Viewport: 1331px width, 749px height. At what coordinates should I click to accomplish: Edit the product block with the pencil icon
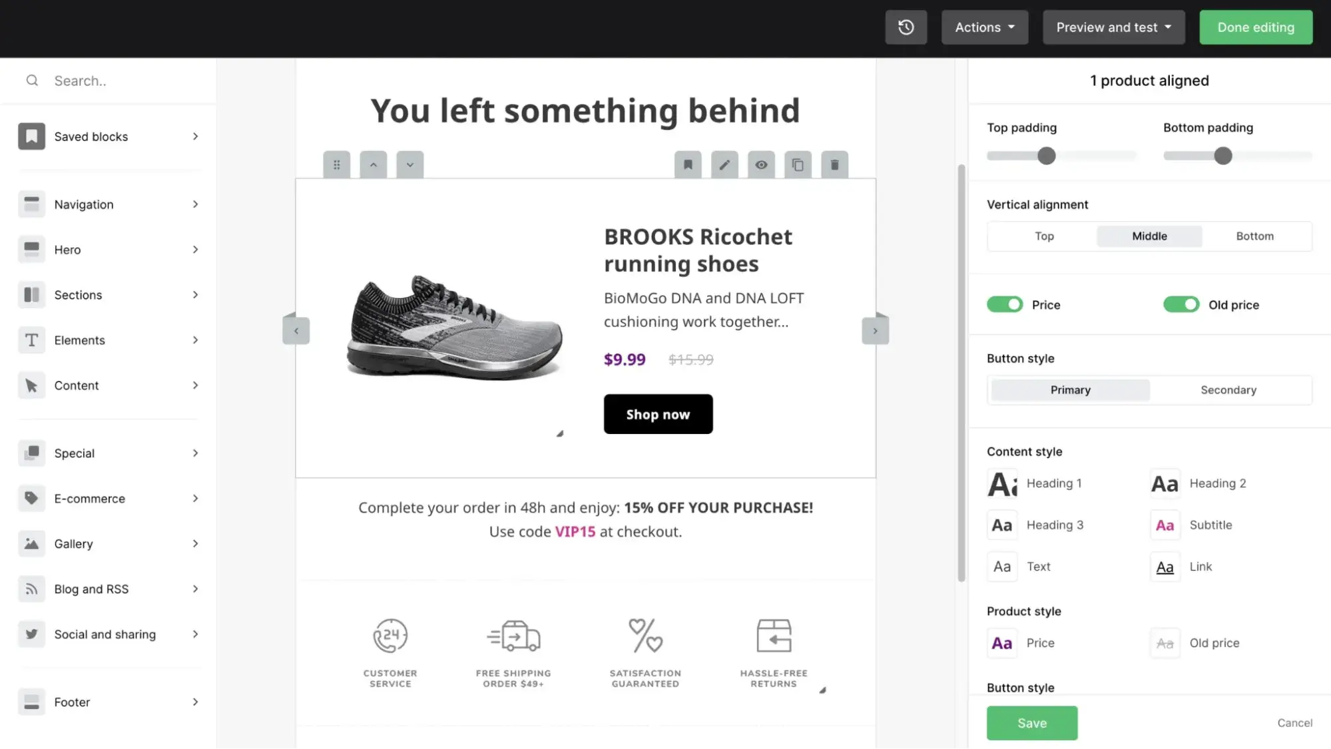click(x=724, y=164)
